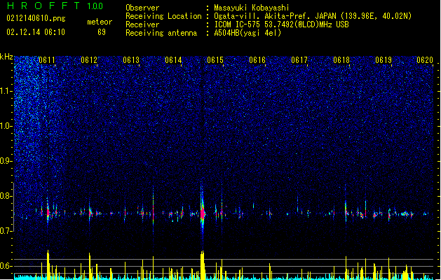The width and height of the screenshot is (441, 280).
Task: Click the date stamp 02.12.14 06:10
Action: click(x=36, y=32)
